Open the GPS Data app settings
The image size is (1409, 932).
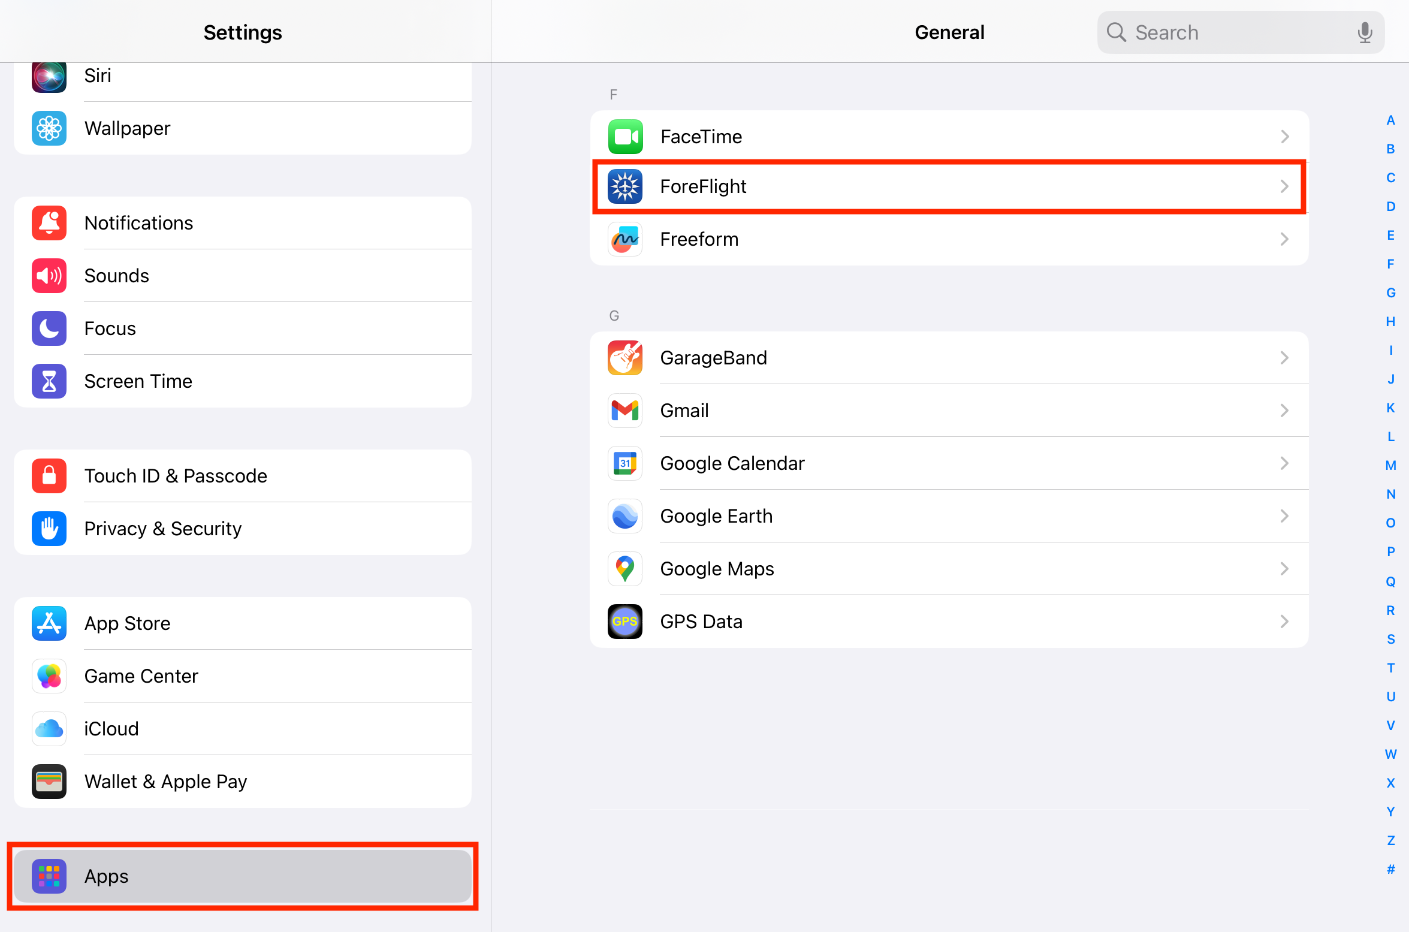[949, 622]
